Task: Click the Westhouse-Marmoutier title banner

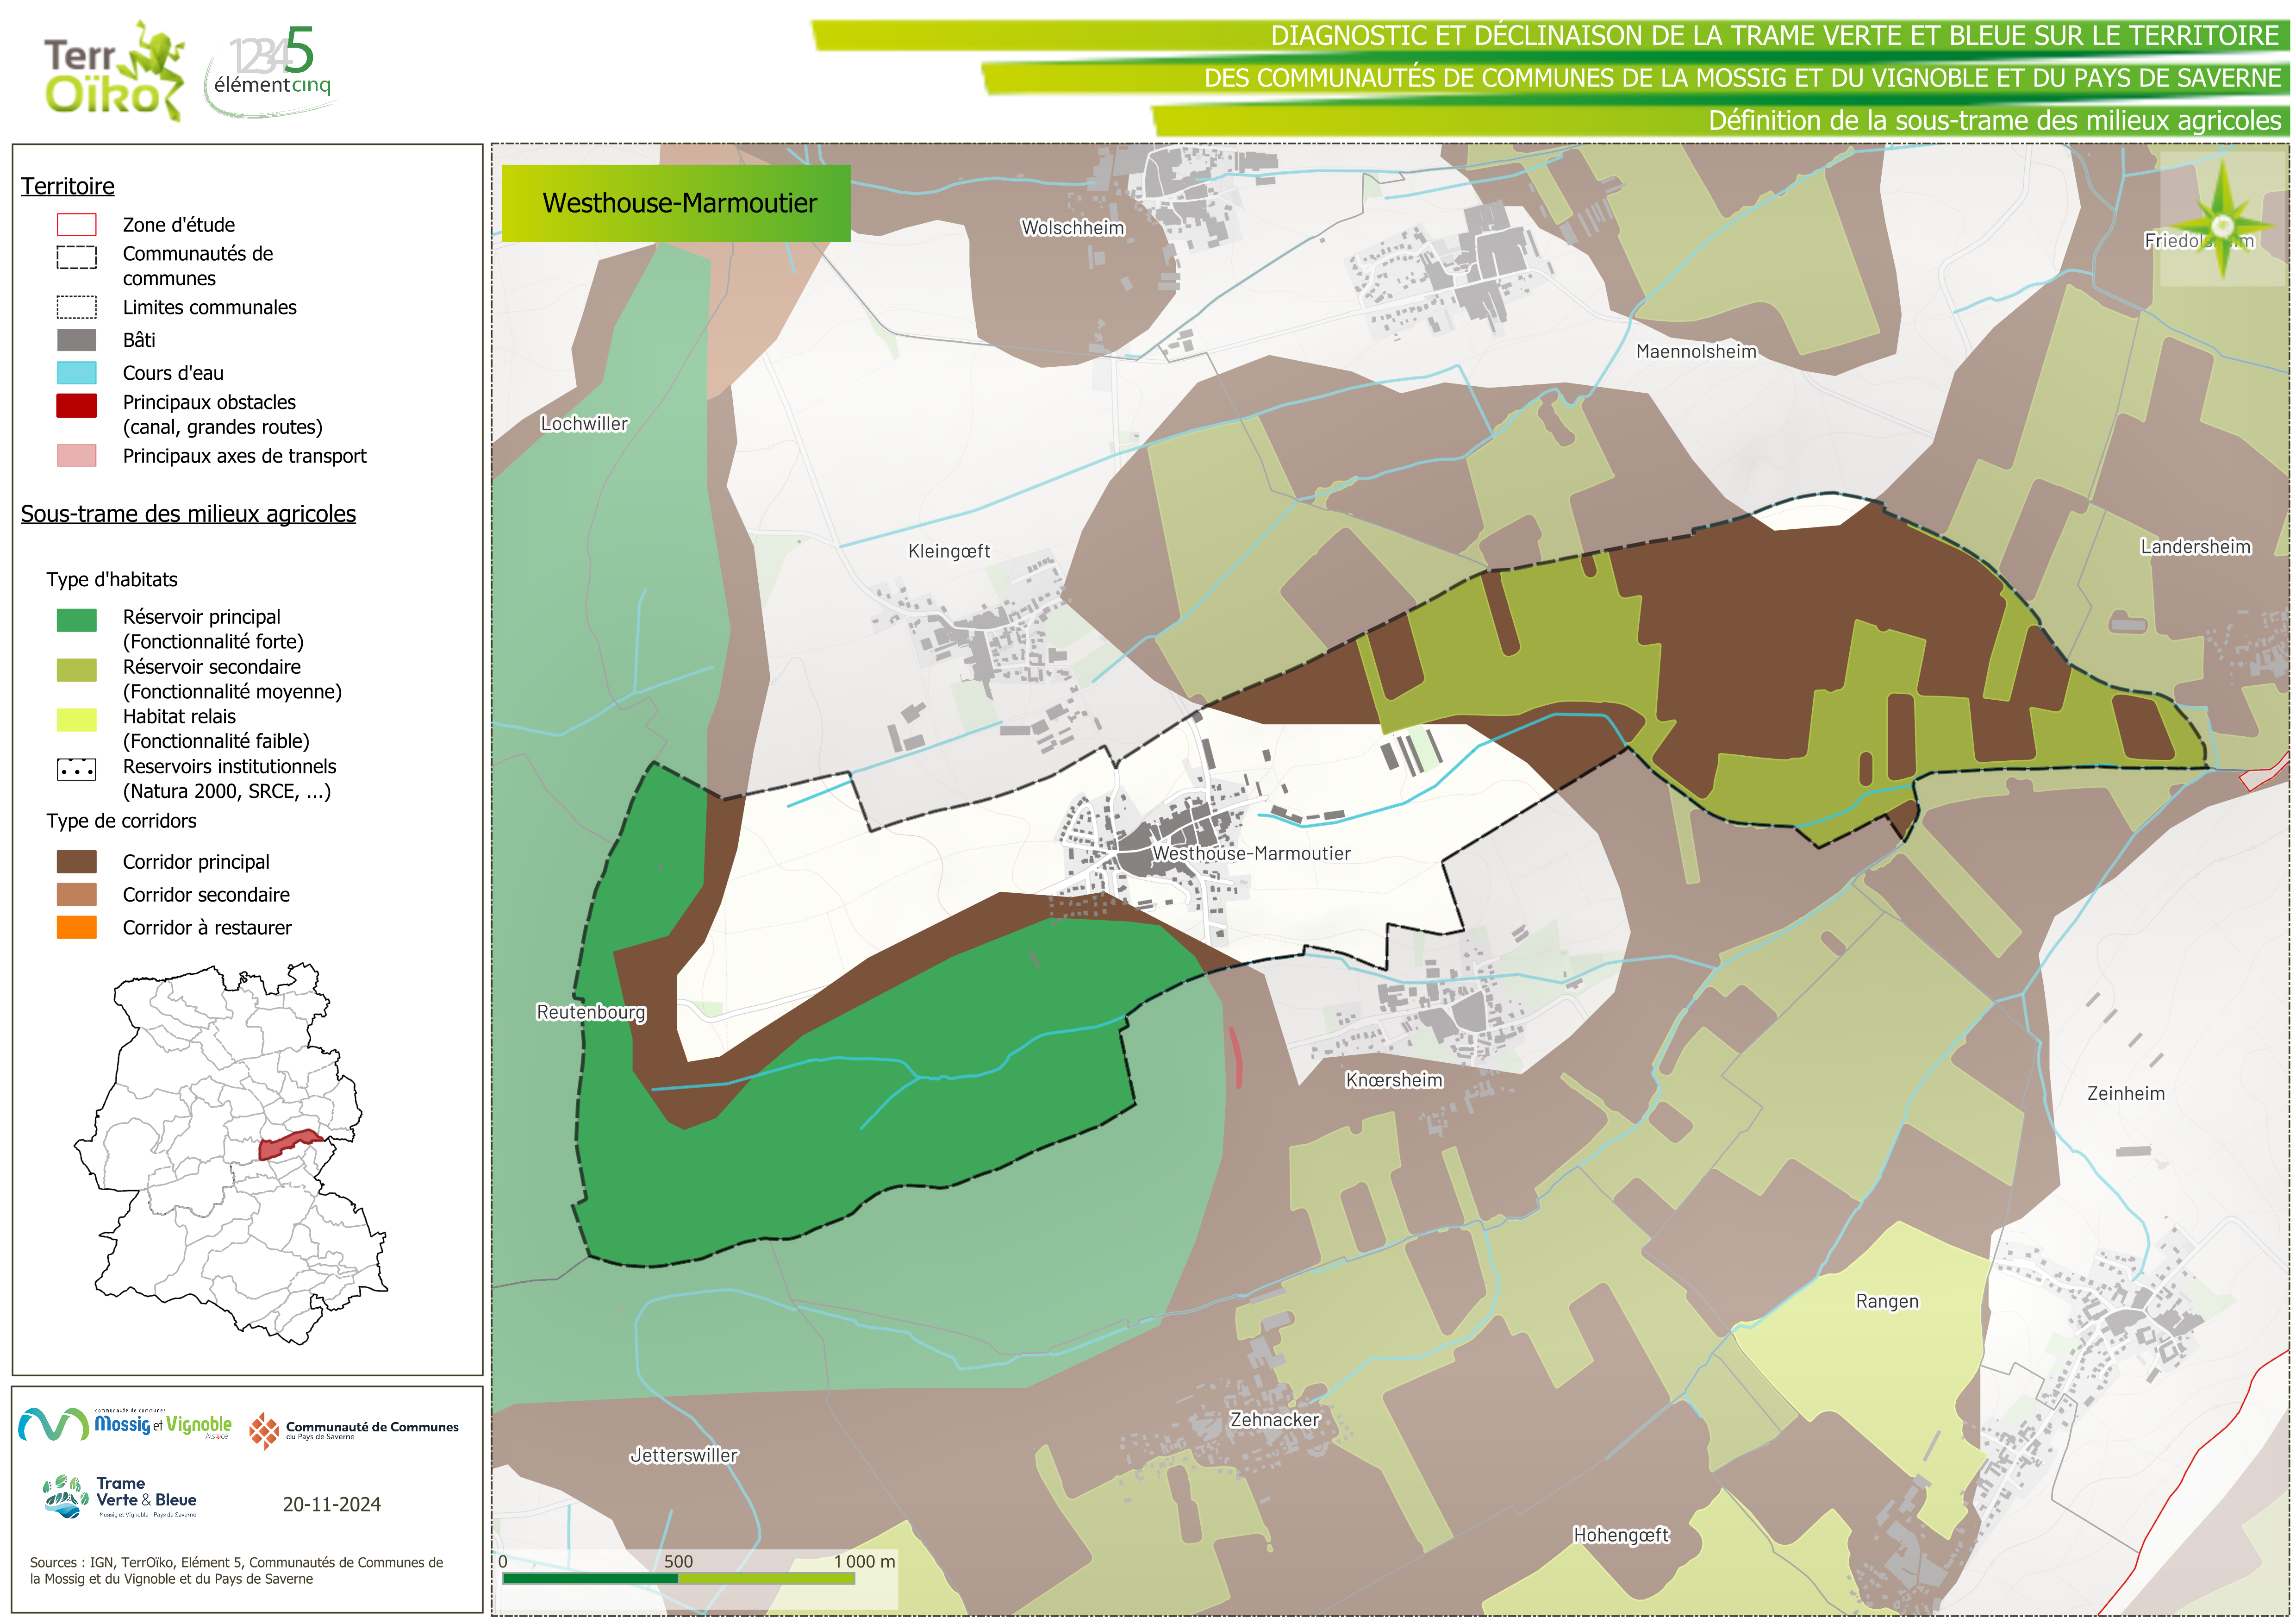Action: click(677, 203)
